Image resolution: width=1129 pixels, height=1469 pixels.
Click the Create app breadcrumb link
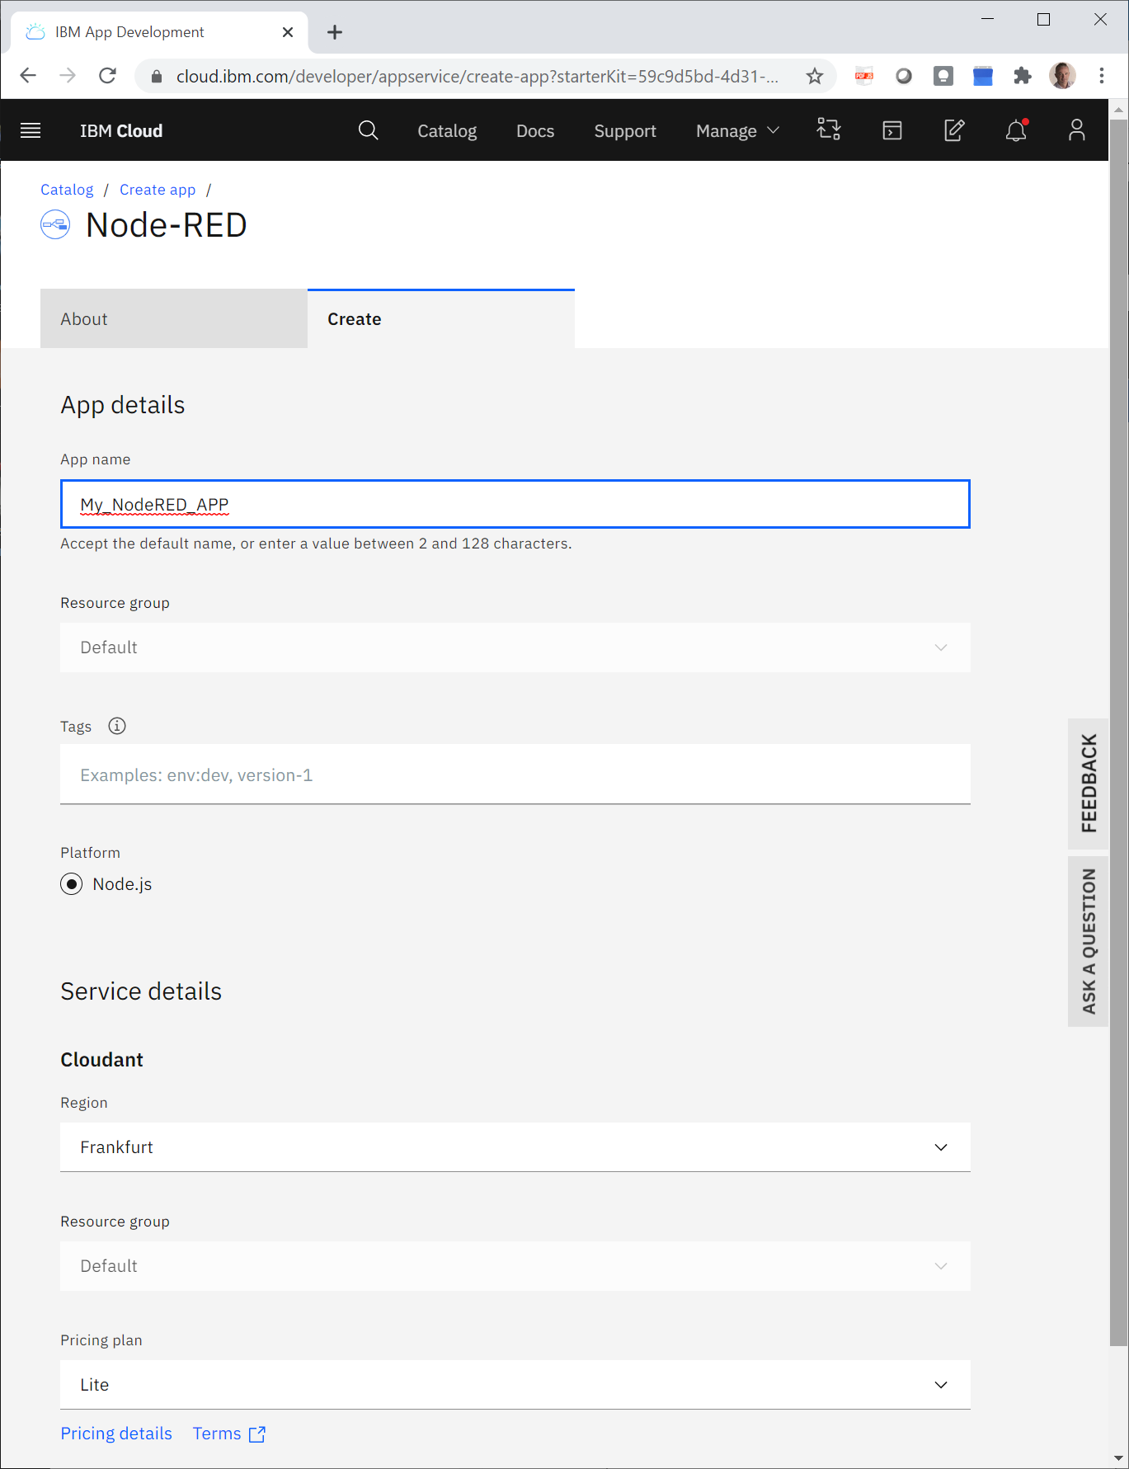pos(158,190)
